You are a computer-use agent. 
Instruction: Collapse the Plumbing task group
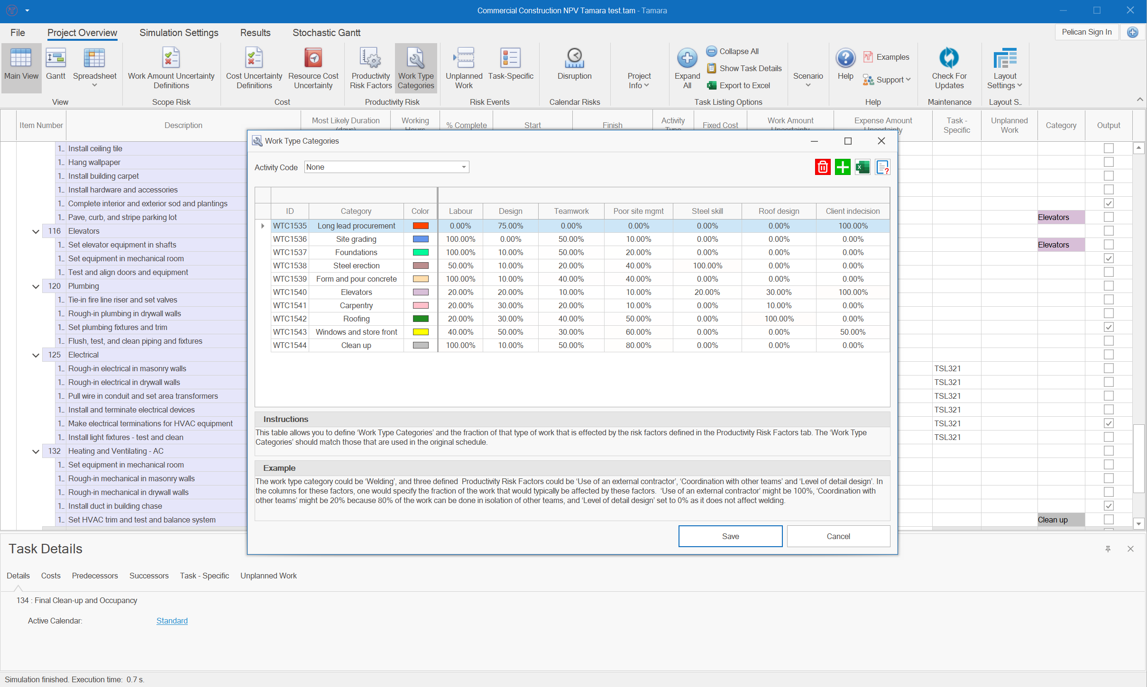click(x=36, y=286)
